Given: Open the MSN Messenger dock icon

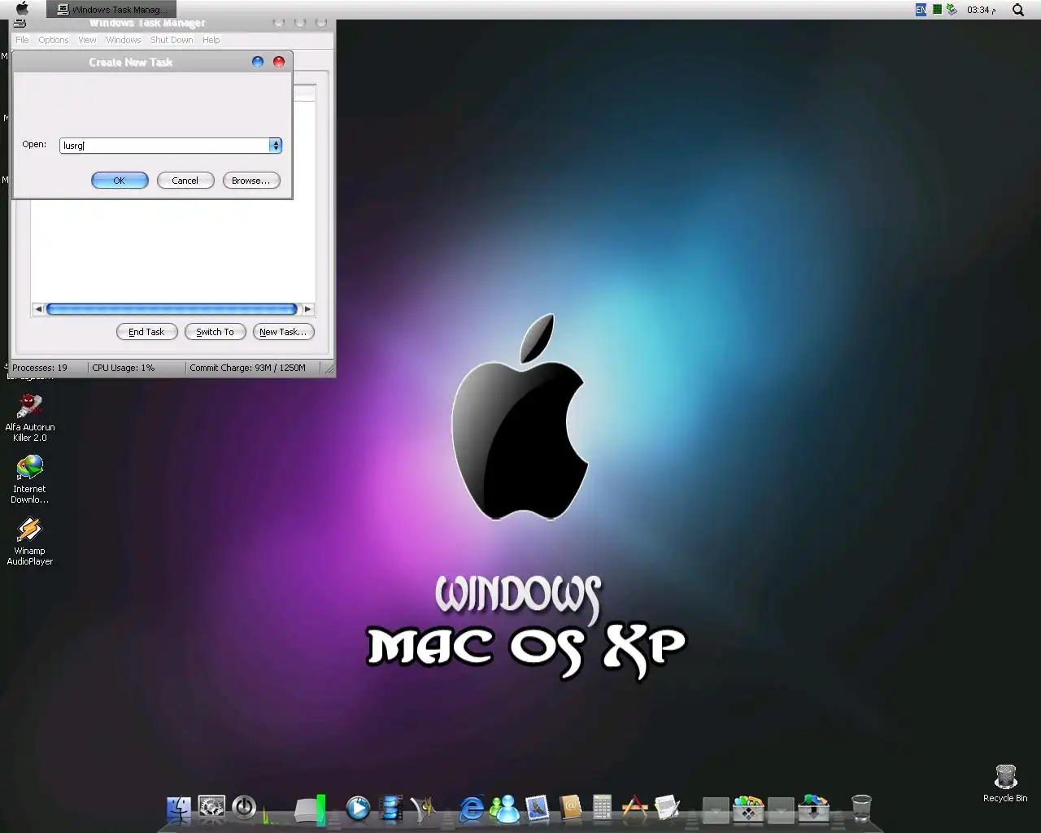Looking at the screenshot, I should click(x=505, y=808).
